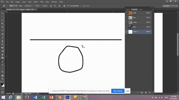Toggle Auto Add/Delete checkbox
The width and height of the screenshot is (179, 100).
point(68,6)
